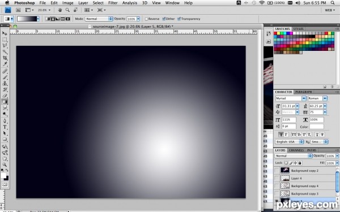The height and width of the screenshot is (212, 340).
Task: Click the Hand tool in application bar
Action: coord(60,10)
